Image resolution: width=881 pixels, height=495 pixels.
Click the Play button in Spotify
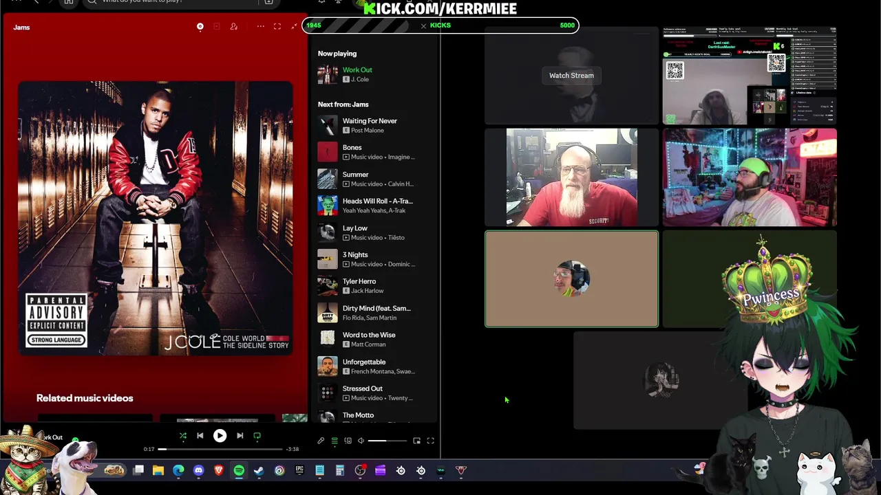220,436
